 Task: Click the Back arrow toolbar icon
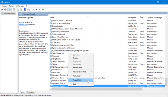pyautogui.click(x=2, y=9)
